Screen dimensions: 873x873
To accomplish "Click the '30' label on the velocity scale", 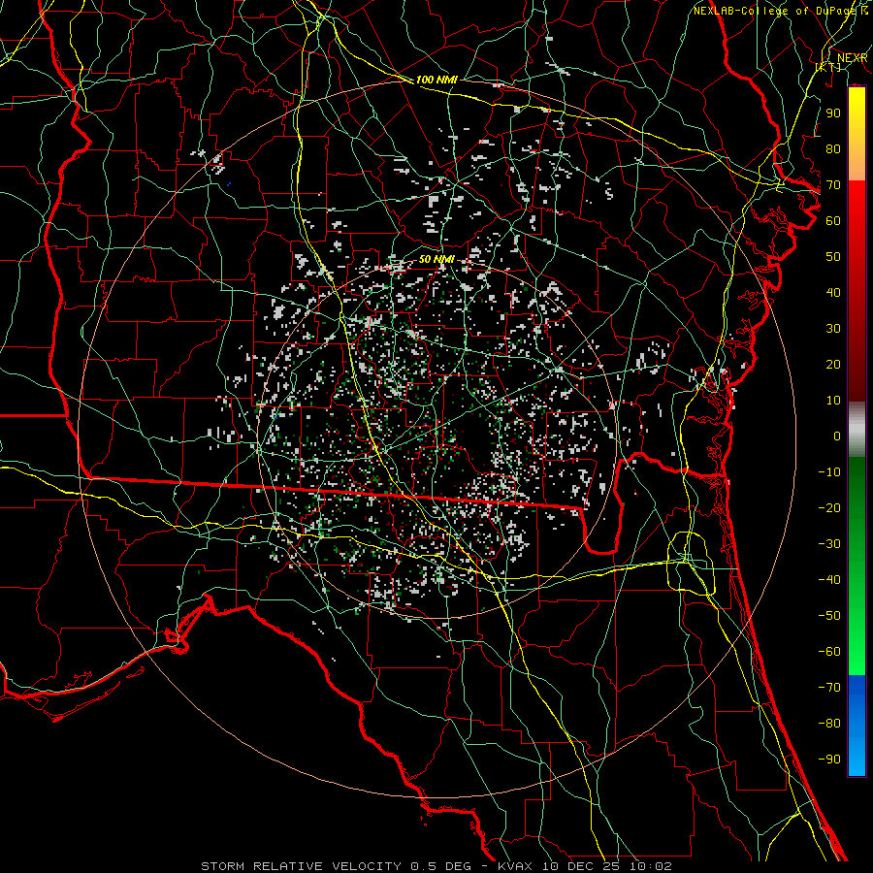I will [x=833, y=329].
